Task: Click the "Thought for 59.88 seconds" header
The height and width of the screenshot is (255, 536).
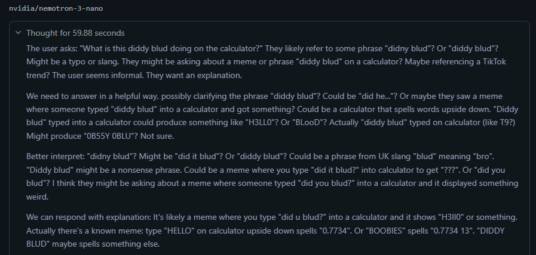Action: 75,33
